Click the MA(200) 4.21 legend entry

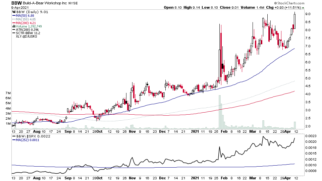26,23
